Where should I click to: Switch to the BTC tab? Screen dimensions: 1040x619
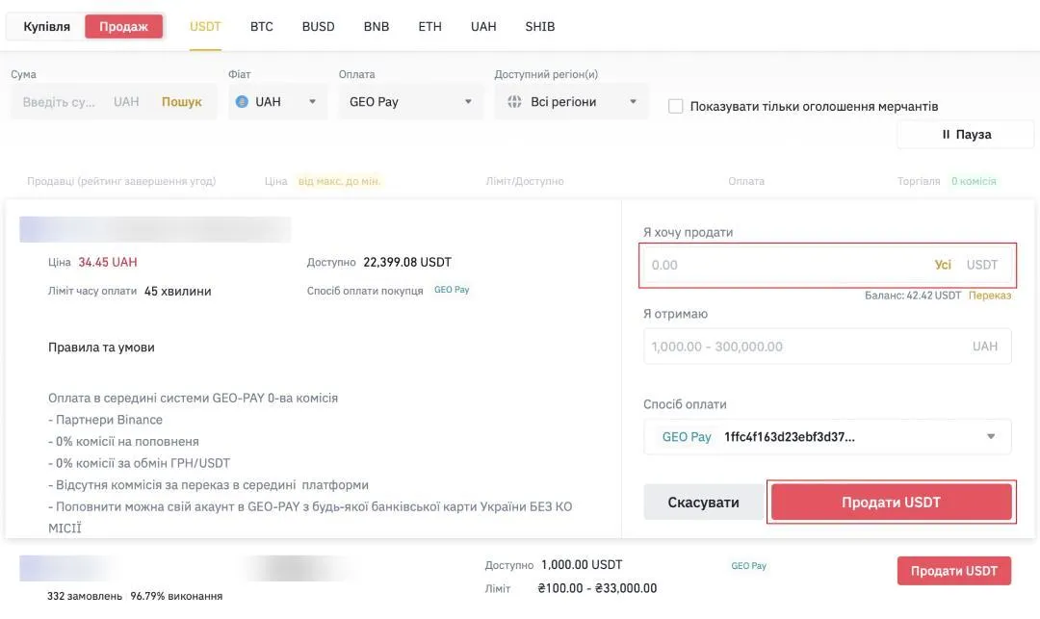[x=262, y=27]
